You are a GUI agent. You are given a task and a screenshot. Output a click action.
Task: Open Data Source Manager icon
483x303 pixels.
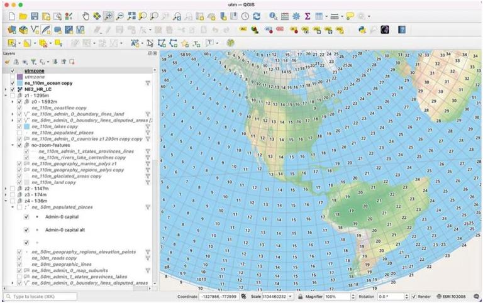tap(12, 30)
